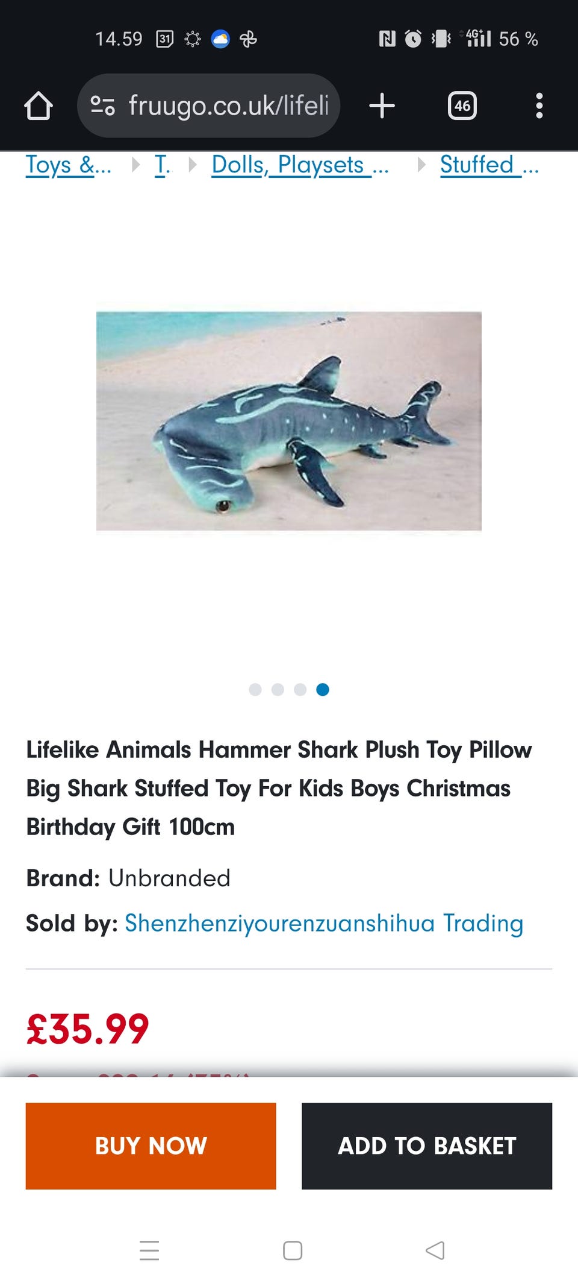Open site settings icon in address bar
The image size is (578, 1286).
tap(102, 106)
